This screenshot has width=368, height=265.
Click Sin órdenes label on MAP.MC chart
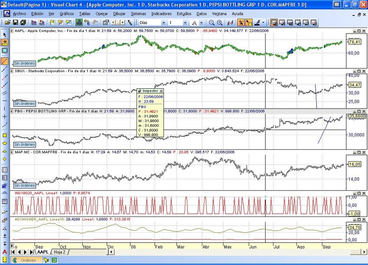(24, 185)
